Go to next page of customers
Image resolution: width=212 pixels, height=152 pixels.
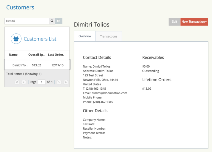point(59,82)
